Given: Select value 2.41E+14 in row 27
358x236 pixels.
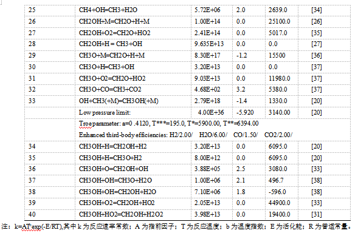Looking at the screenshot, I should point(207,33).
